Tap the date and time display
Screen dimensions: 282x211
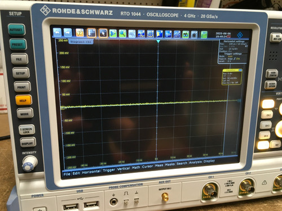(x=223, y=35)
